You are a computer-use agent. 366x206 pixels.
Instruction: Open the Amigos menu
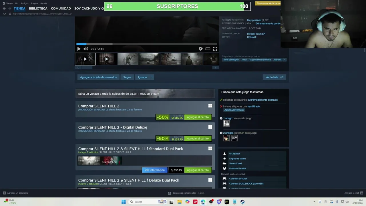[x=25, y=3]
